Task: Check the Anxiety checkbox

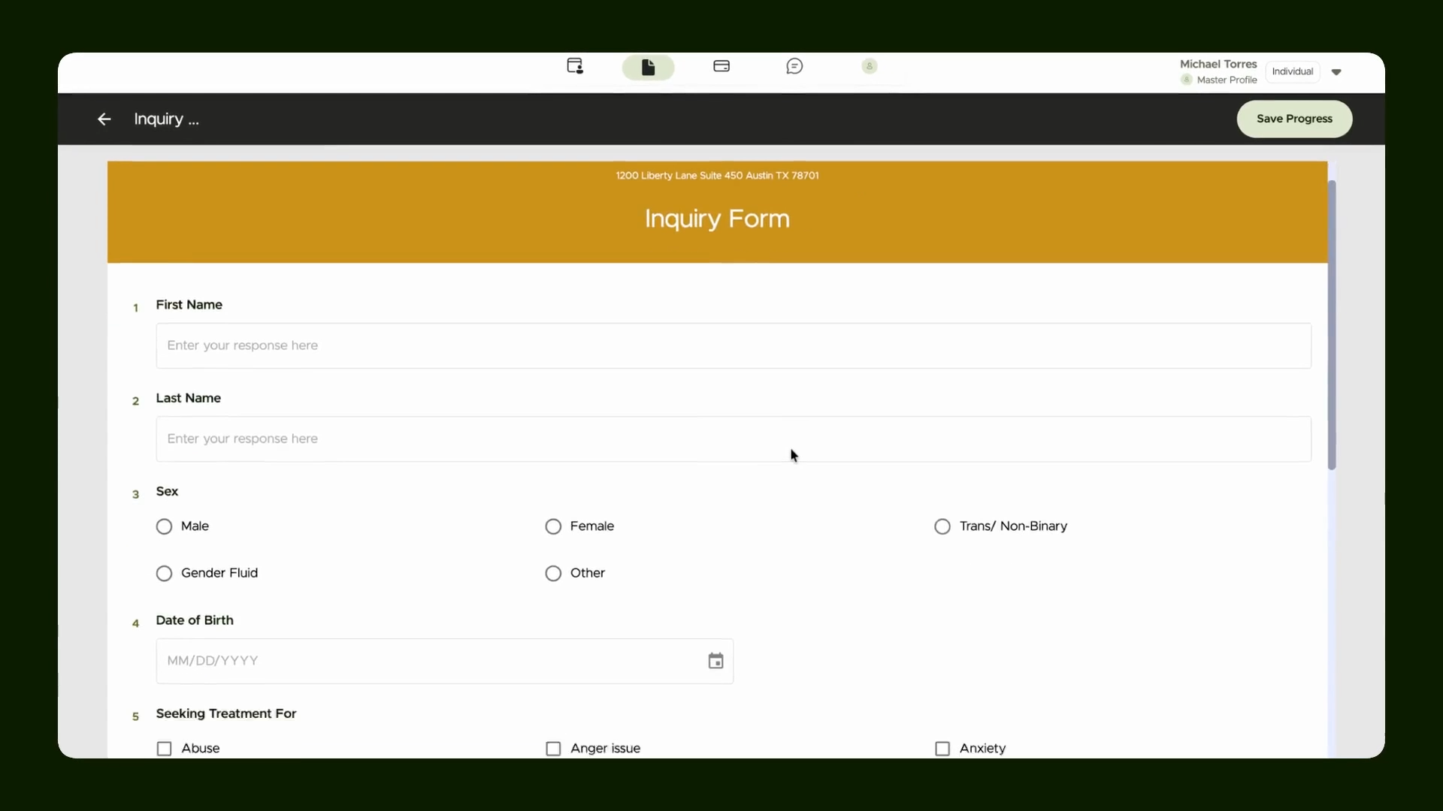Action: click(942, 749)
